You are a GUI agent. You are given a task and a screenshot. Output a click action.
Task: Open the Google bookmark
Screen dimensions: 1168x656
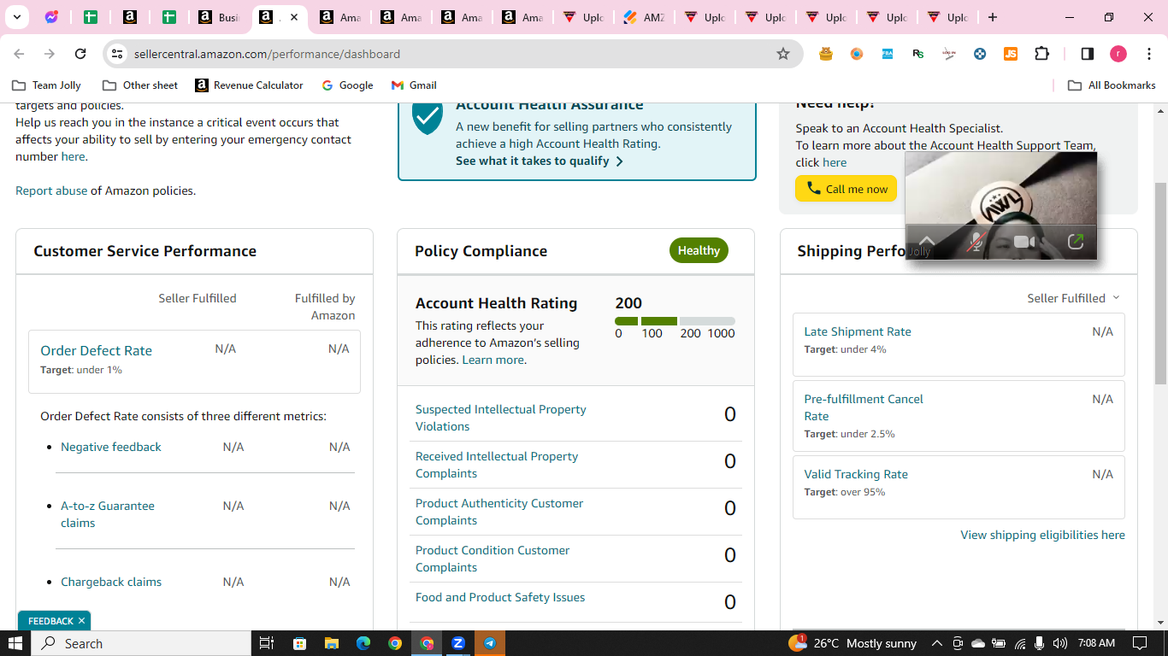tap(347, 85)
